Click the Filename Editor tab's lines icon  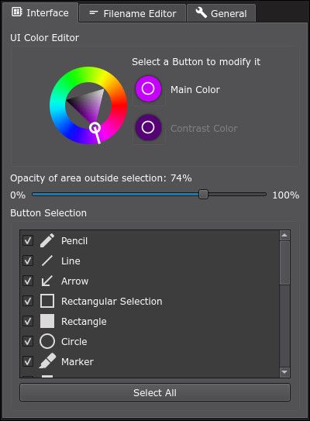(94, 12)
